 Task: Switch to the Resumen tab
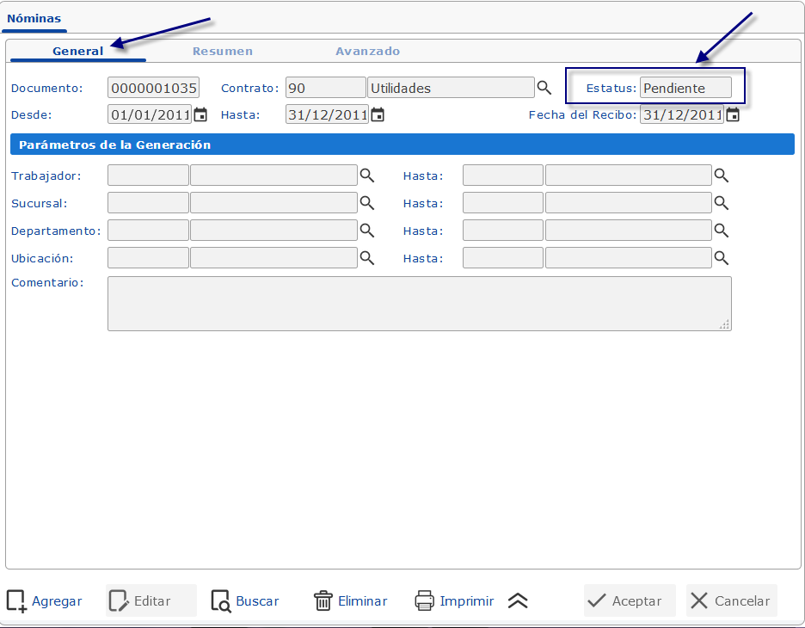222,52
